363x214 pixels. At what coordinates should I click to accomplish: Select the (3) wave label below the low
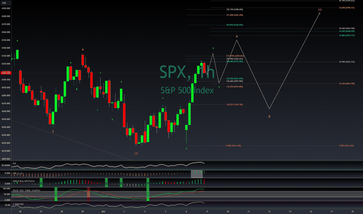pos(136,153)
